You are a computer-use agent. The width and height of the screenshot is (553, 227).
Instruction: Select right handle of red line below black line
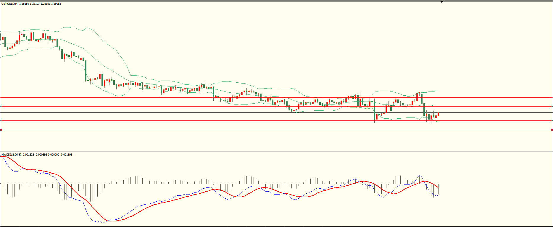552,120
